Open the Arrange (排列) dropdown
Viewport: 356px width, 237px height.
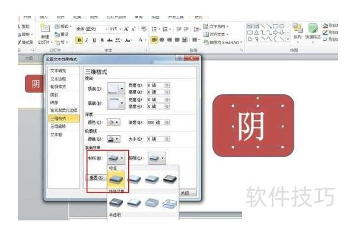[x=297, y=32]
